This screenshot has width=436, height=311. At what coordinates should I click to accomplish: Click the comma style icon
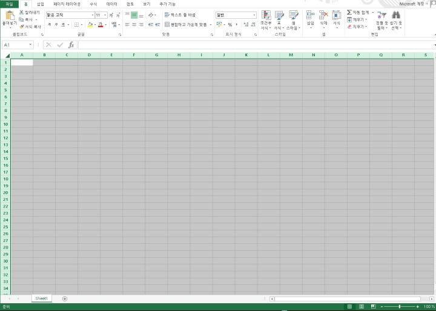[x=237, y=25]
